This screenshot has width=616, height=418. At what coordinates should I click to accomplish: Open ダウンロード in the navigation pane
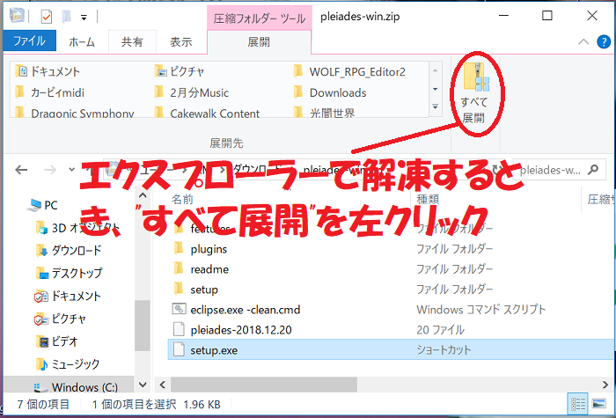pyautogui.click(x=69, y=250)
